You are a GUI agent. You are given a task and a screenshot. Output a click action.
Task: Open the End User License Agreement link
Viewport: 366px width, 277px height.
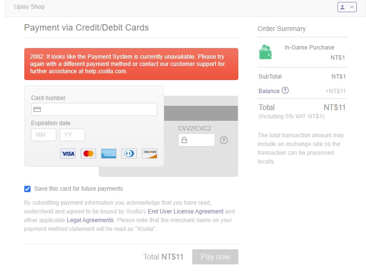pyautogui.click(x=185, y=212)
